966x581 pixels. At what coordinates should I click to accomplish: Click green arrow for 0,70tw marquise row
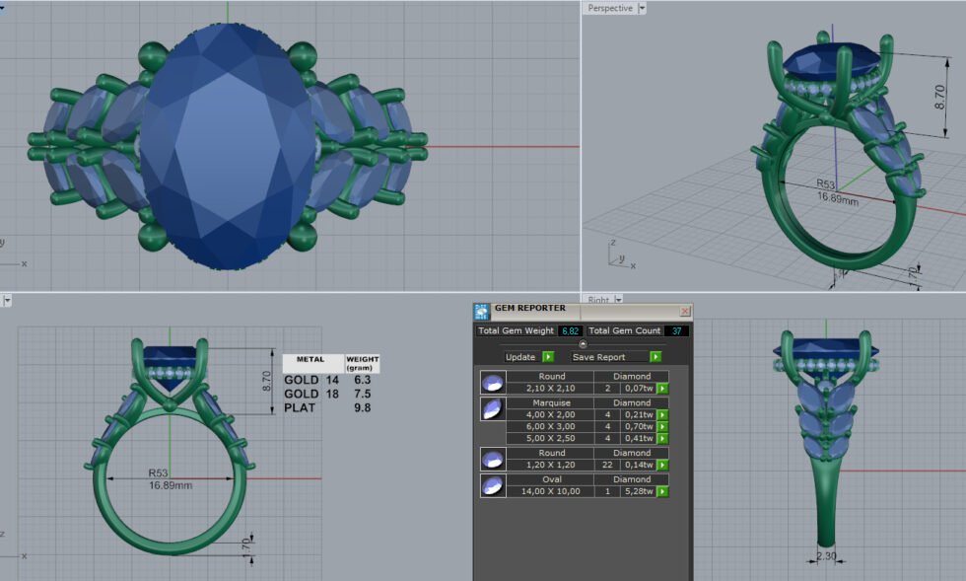[662, 427]
